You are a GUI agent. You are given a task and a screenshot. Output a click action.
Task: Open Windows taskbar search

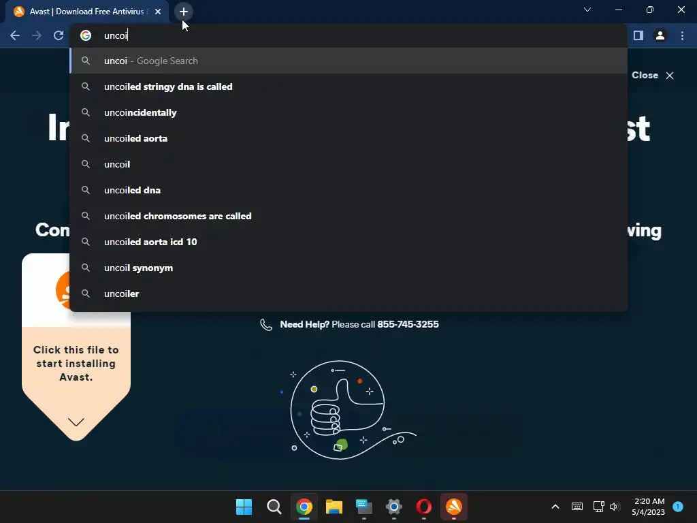tap(274, 507)
